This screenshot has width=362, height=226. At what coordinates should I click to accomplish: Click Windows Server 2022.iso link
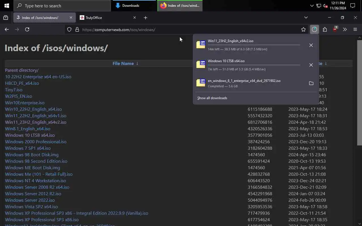pos(30,200)
